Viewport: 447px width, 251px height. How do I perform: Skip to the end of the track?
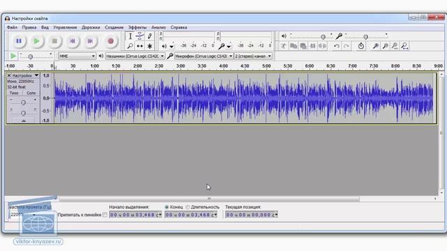[90, 41]
